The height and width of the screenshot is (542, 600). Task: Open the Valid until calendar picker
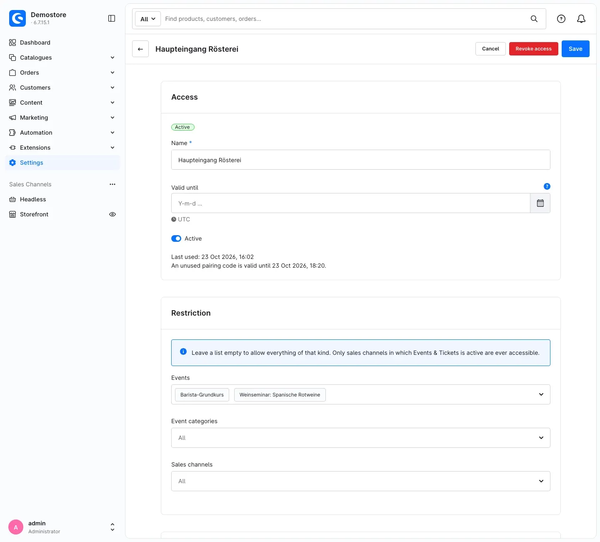point(540,203)
